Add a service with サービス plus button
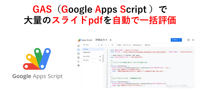Screen dimensions: 200x112 100,60
